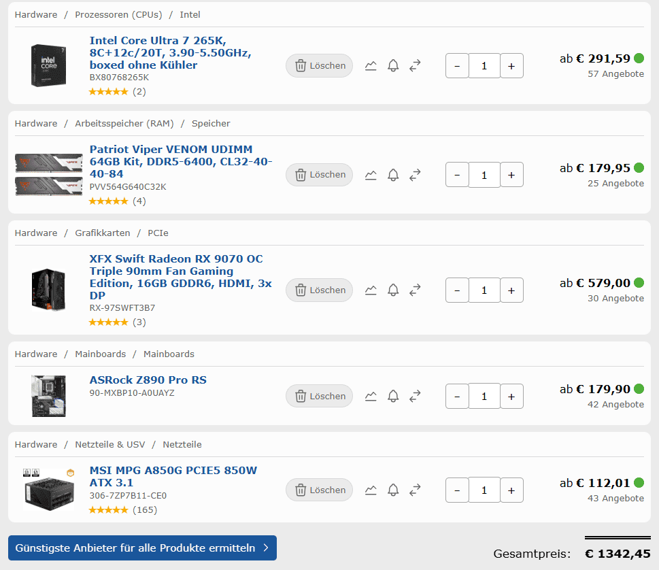The image size is (659, 570).
Task: Open the Prozessoren (CPUs) breadcrumb category
Action: 118,14
